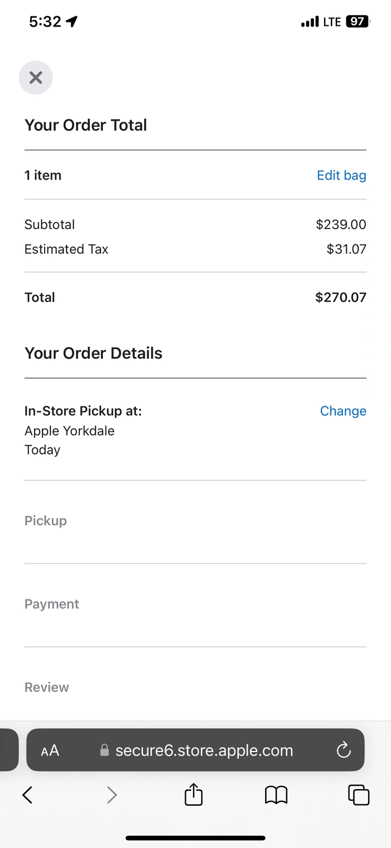
Task: Tap the lock icon in address bar
Action: (x=105, y=751)
